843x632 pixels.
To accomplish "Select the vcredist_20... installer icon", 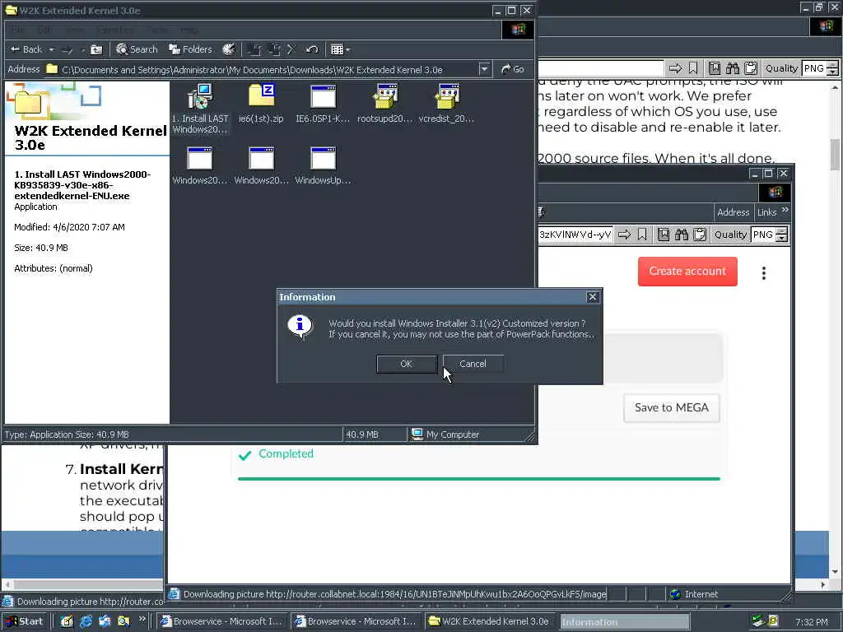I will coord(446,105).
